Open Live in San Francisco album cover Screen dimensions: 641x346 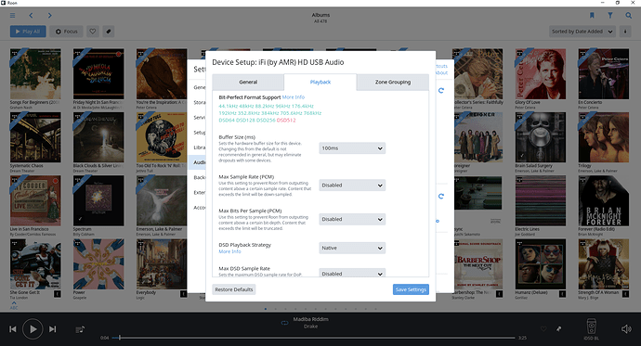pyautogui.click(x=35, y=200)
